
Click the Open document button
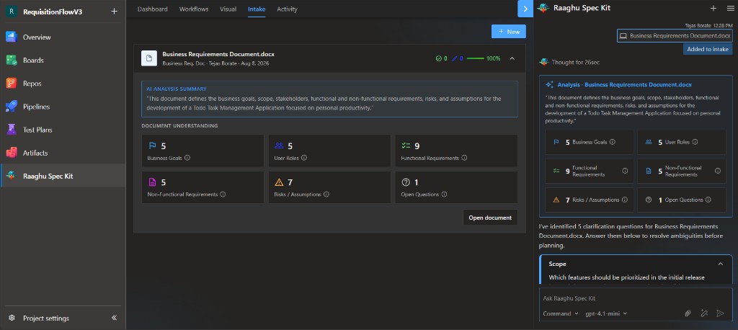490,218
